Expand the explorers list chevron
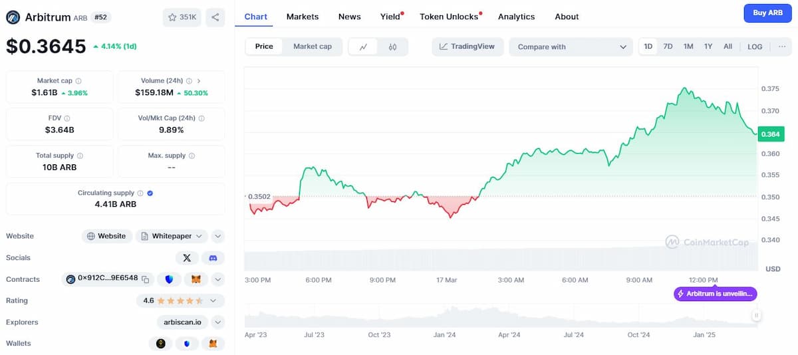The width and height of the screenshot is (798, 355). pos(218,322)
